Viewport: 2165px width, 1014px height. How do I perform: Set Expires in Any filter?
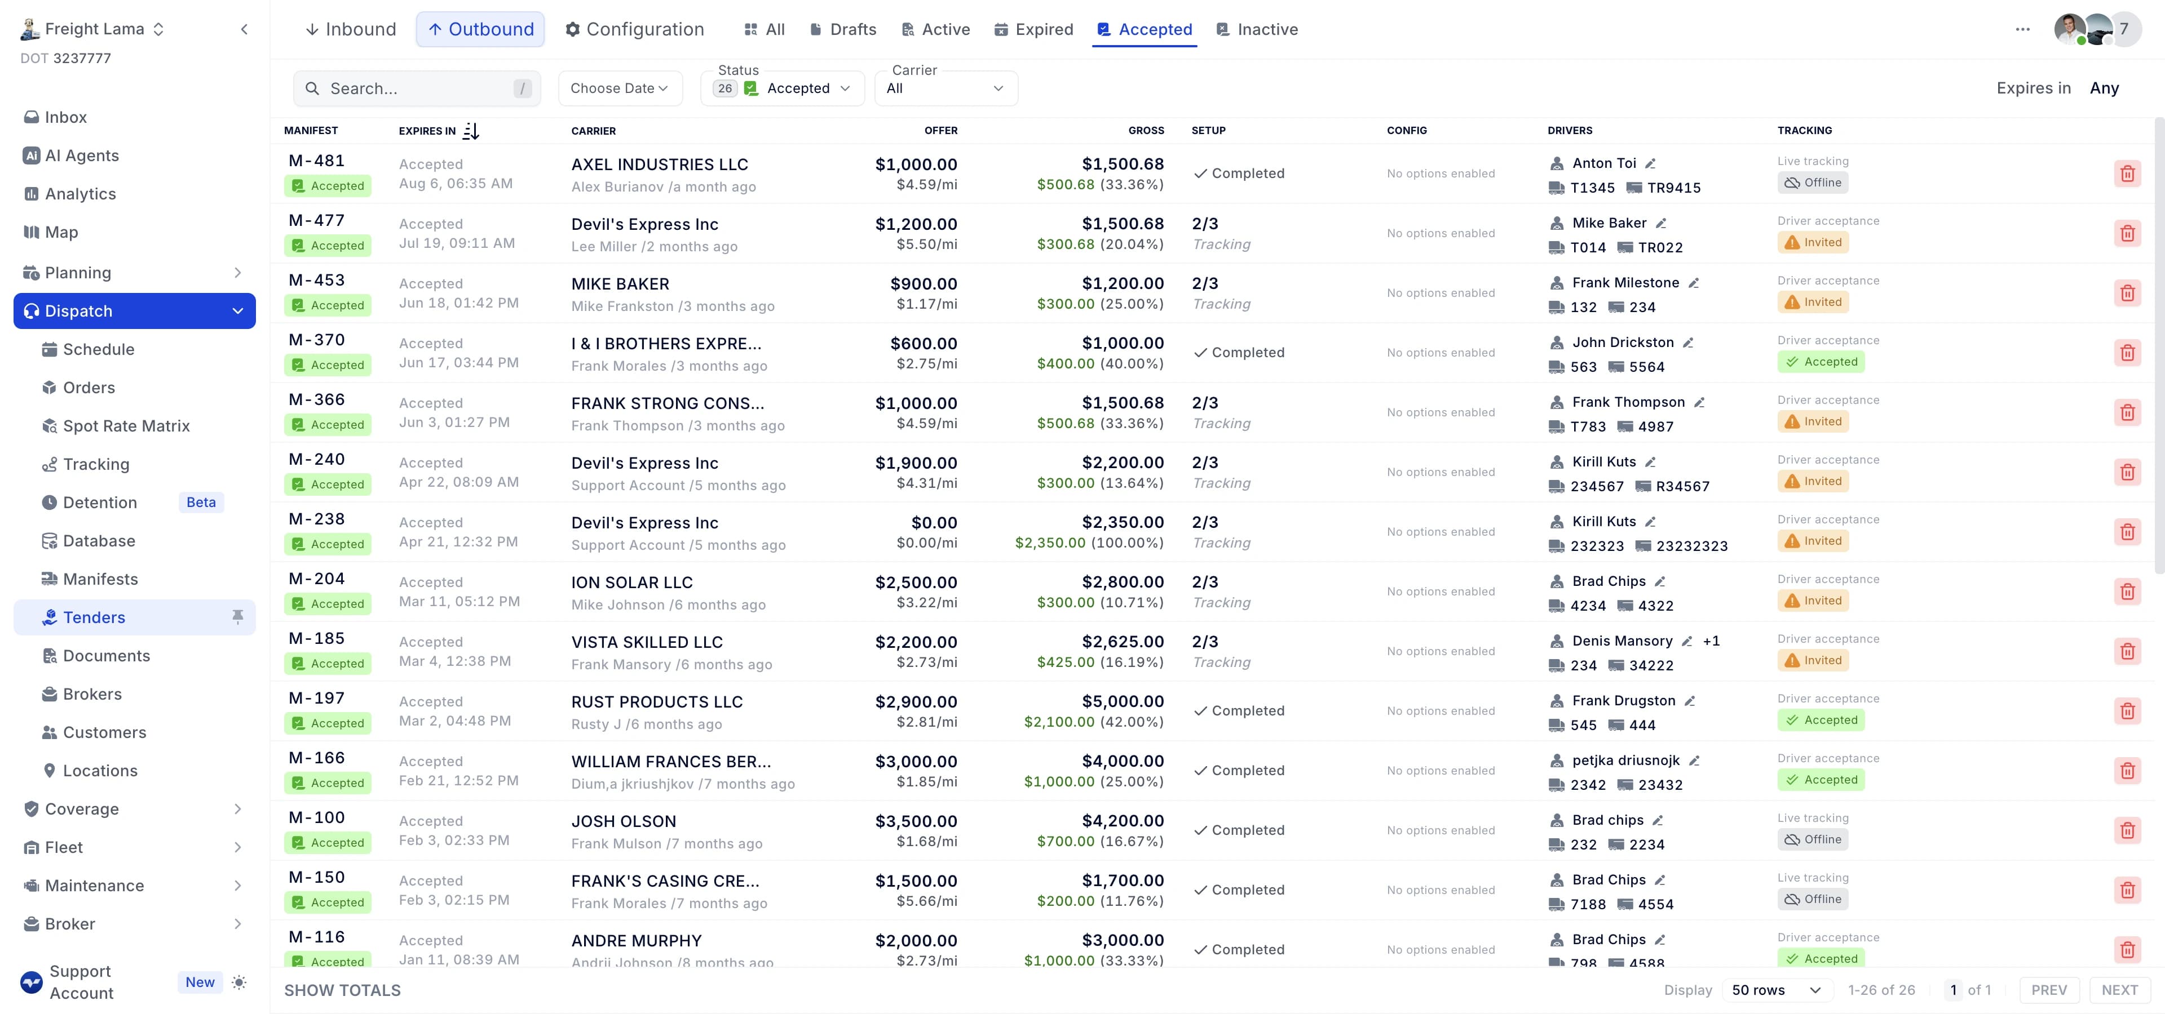pyautogui.click(x=2104, y=88)
